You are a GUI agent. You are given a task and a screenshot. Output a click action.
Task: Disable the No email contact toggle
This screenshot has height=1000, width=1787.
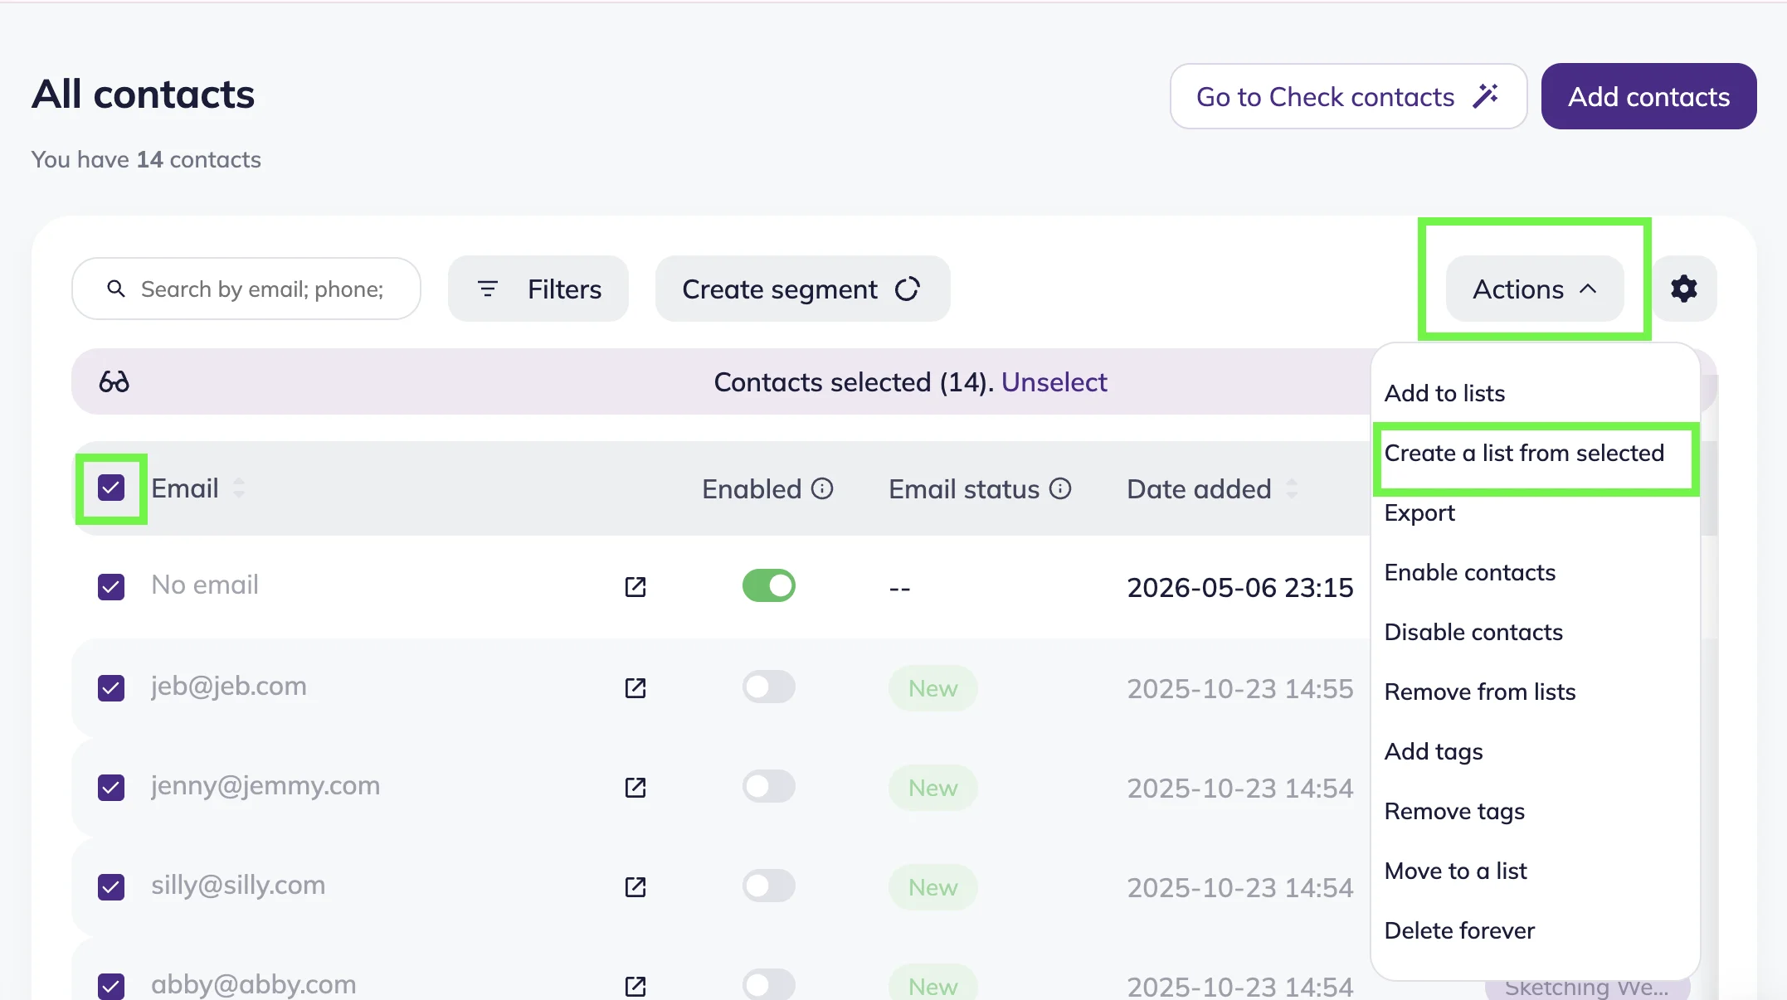pos(769,585)
